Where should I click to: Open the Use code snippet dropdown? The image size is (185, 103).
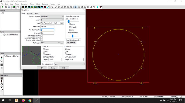69,64
